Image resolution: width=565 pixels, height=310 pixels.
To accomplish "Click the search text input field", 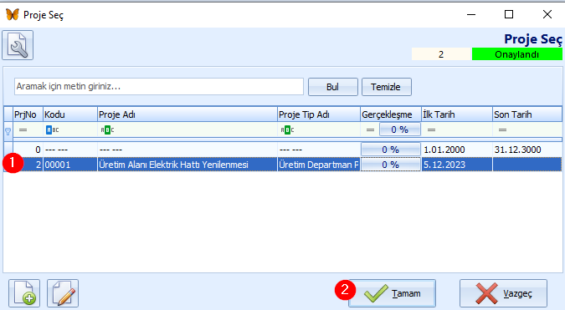I will (x=159, y=87).
